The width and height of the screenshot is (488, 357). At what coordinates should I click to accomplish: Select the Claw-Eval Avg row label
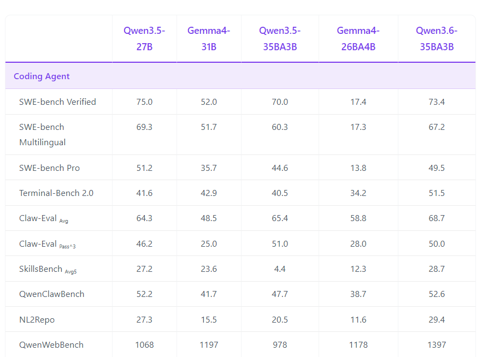(44, 219)
